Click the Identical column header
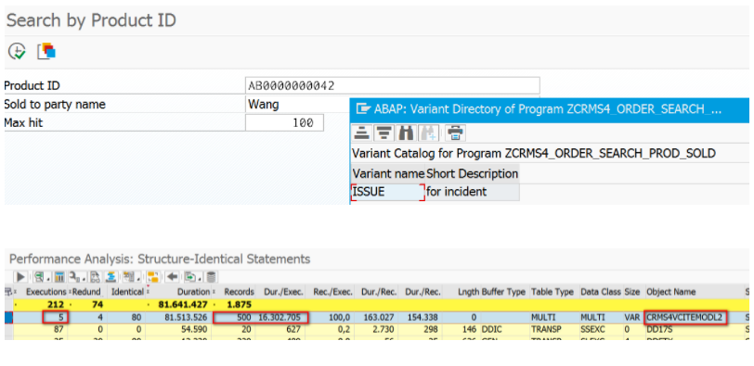Image resolution: width=754 pixels, height=366 pixels. pos(127,292)
